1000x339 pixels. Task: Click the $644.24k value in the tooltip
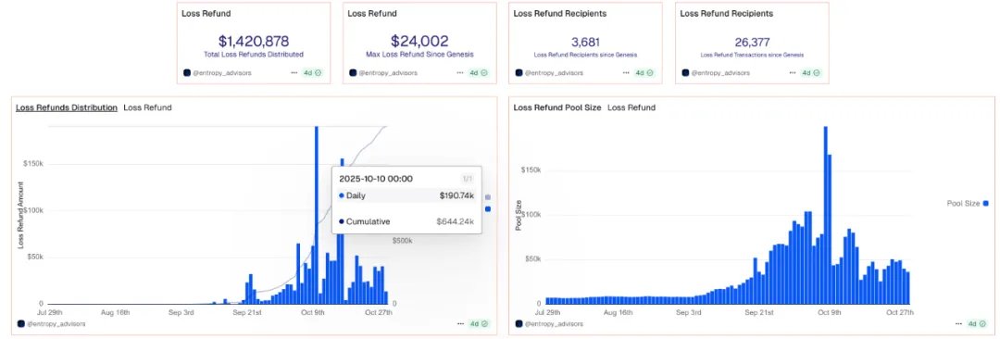tap(456, 221)
